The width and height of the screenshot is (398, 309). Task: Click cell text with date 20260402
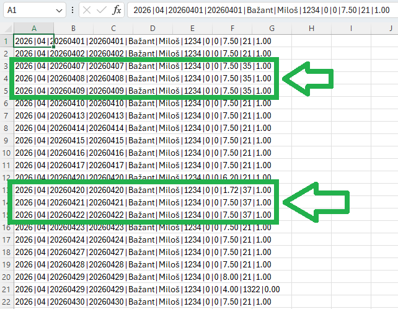coord(143,53)
